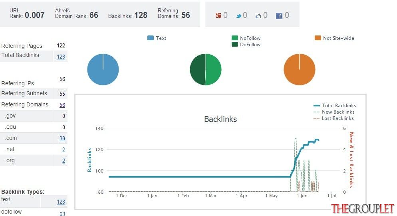This screenshot has width=397, height=216.
Task: Open the .org count 2 link
Action: tap(64, 161)
